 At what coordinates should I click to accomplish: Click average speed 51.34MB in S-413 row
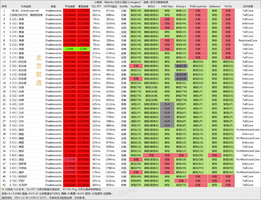point(70,125)
